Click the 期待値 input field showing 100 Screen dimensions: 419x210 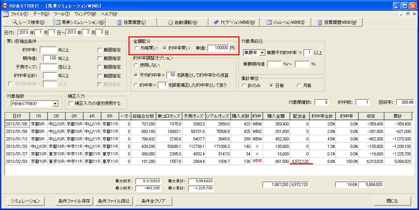tap(50, 58)
